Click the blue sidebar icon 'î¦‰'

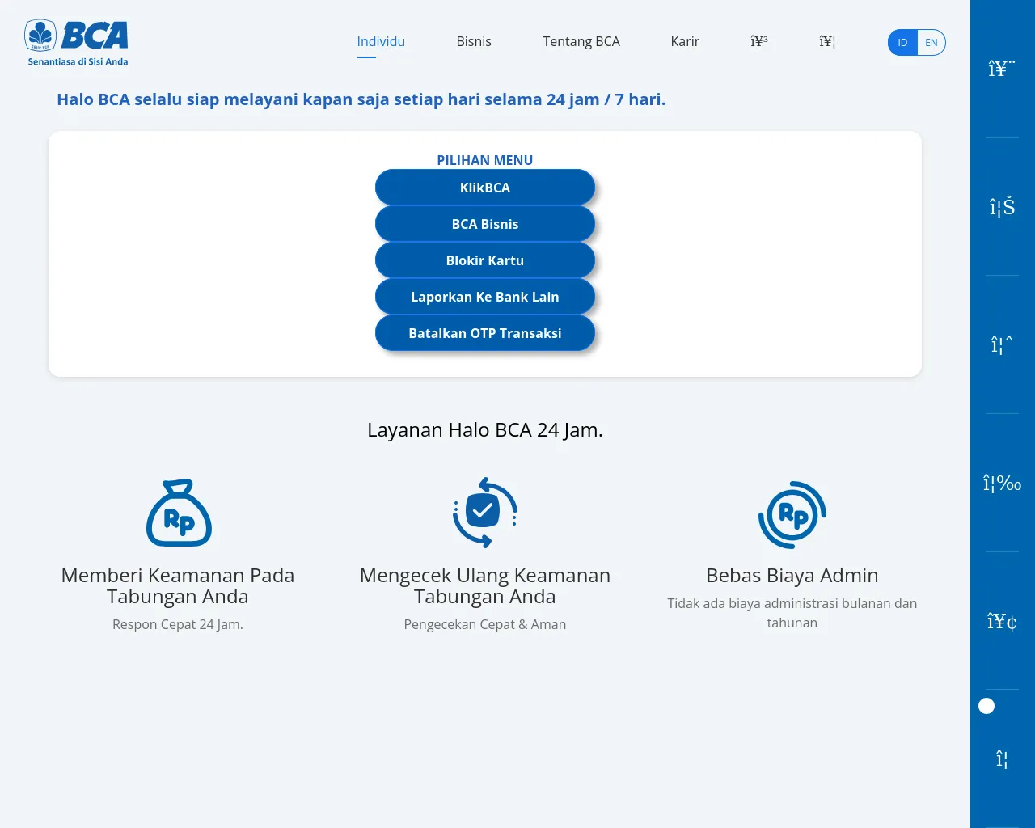click(x=1002, y=484)
